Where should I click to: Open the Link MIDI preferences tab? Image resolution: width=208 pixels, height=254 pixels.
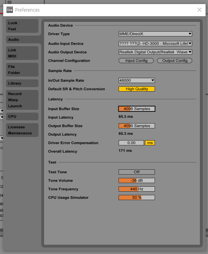22,53
